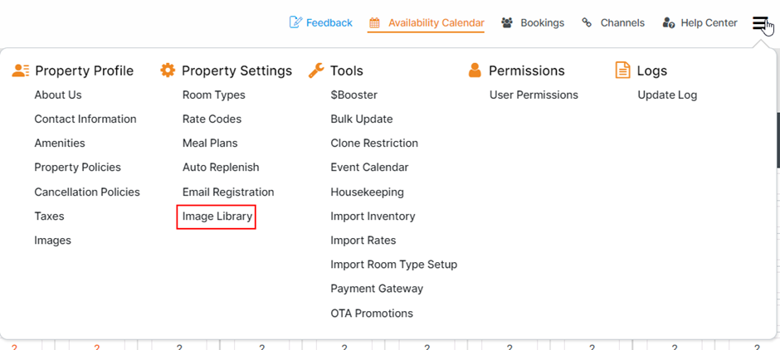Click the Property Settings gear icon
Viewport: 780px width, 350px height.
pyautogui.click(x=168, y=70)
